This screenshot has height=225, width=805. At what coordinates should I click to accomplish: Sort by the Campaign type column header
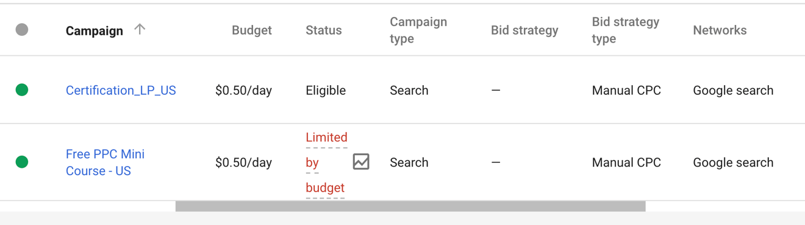click(x=418, y=30)
